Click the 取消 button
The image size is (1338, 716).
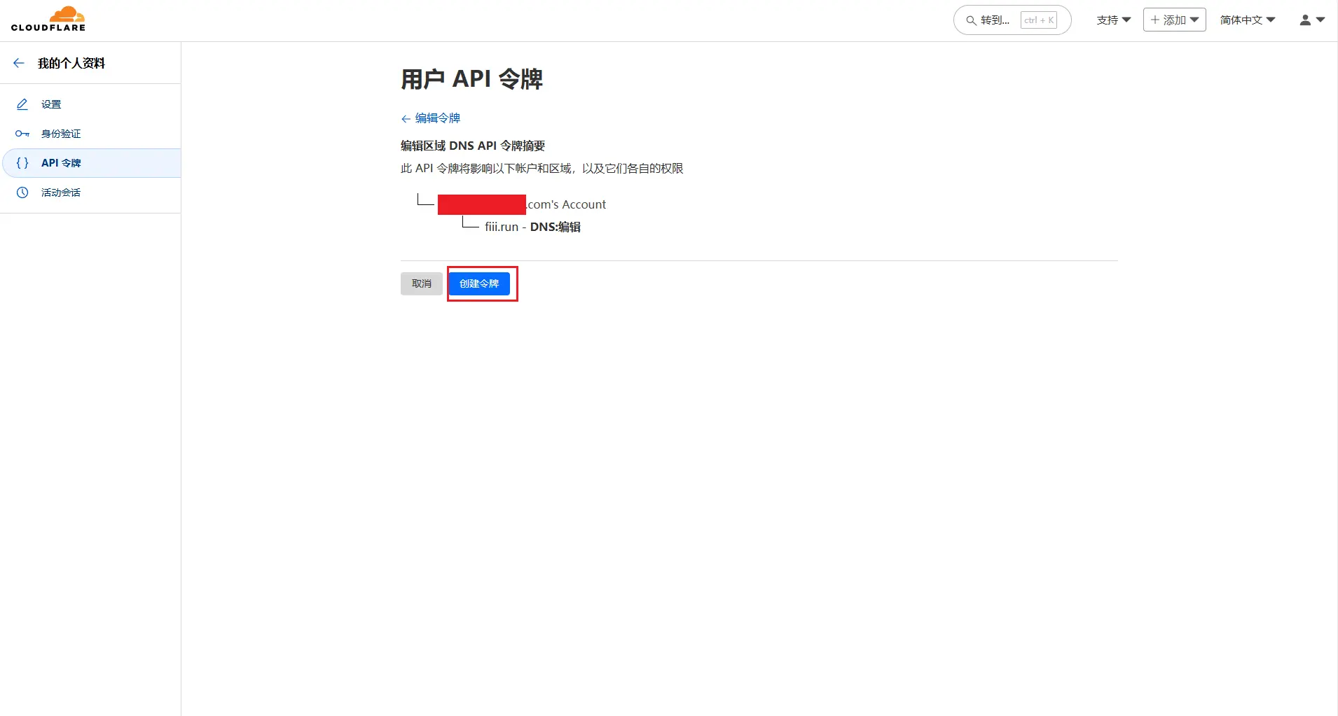422,283
